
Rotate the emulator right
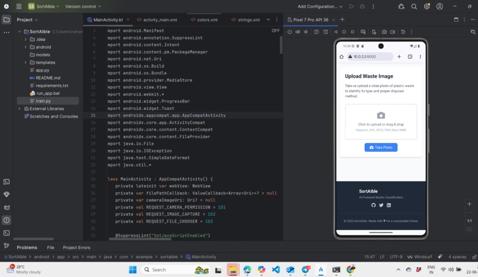click(x=326, y=31)
